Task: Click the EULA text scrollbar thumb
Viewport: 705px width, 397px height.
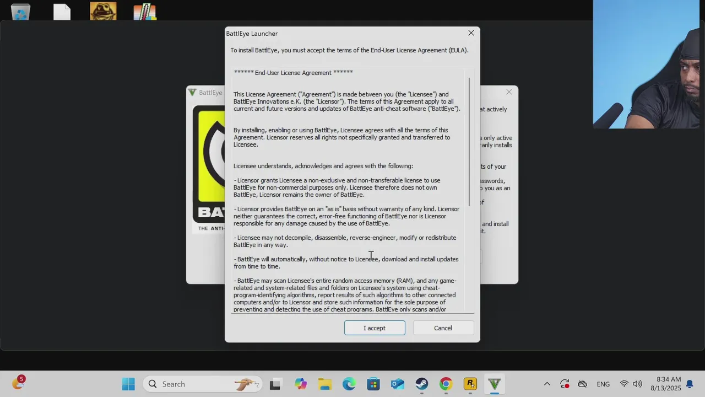Action: coord(470,142)
